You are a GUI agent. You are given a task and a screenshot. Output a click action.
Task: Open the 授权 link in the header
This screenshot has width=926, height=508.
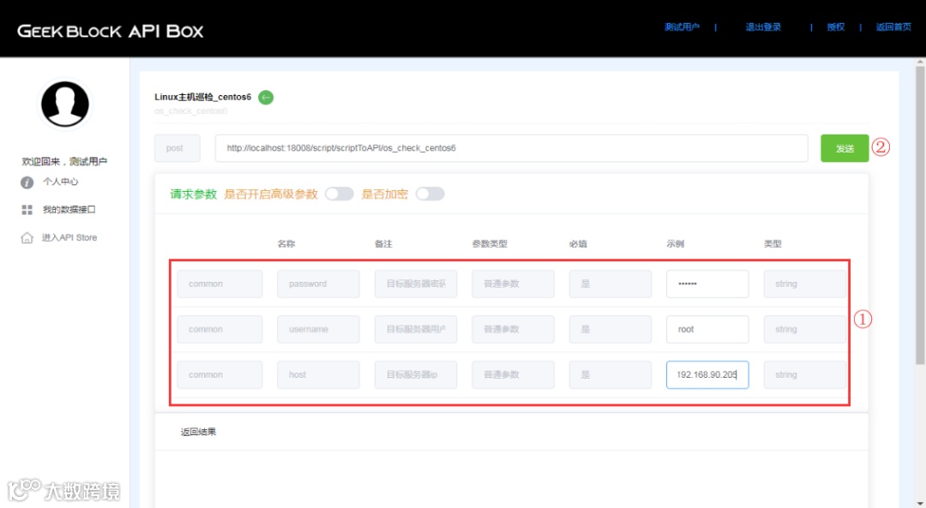pos(836,27)
